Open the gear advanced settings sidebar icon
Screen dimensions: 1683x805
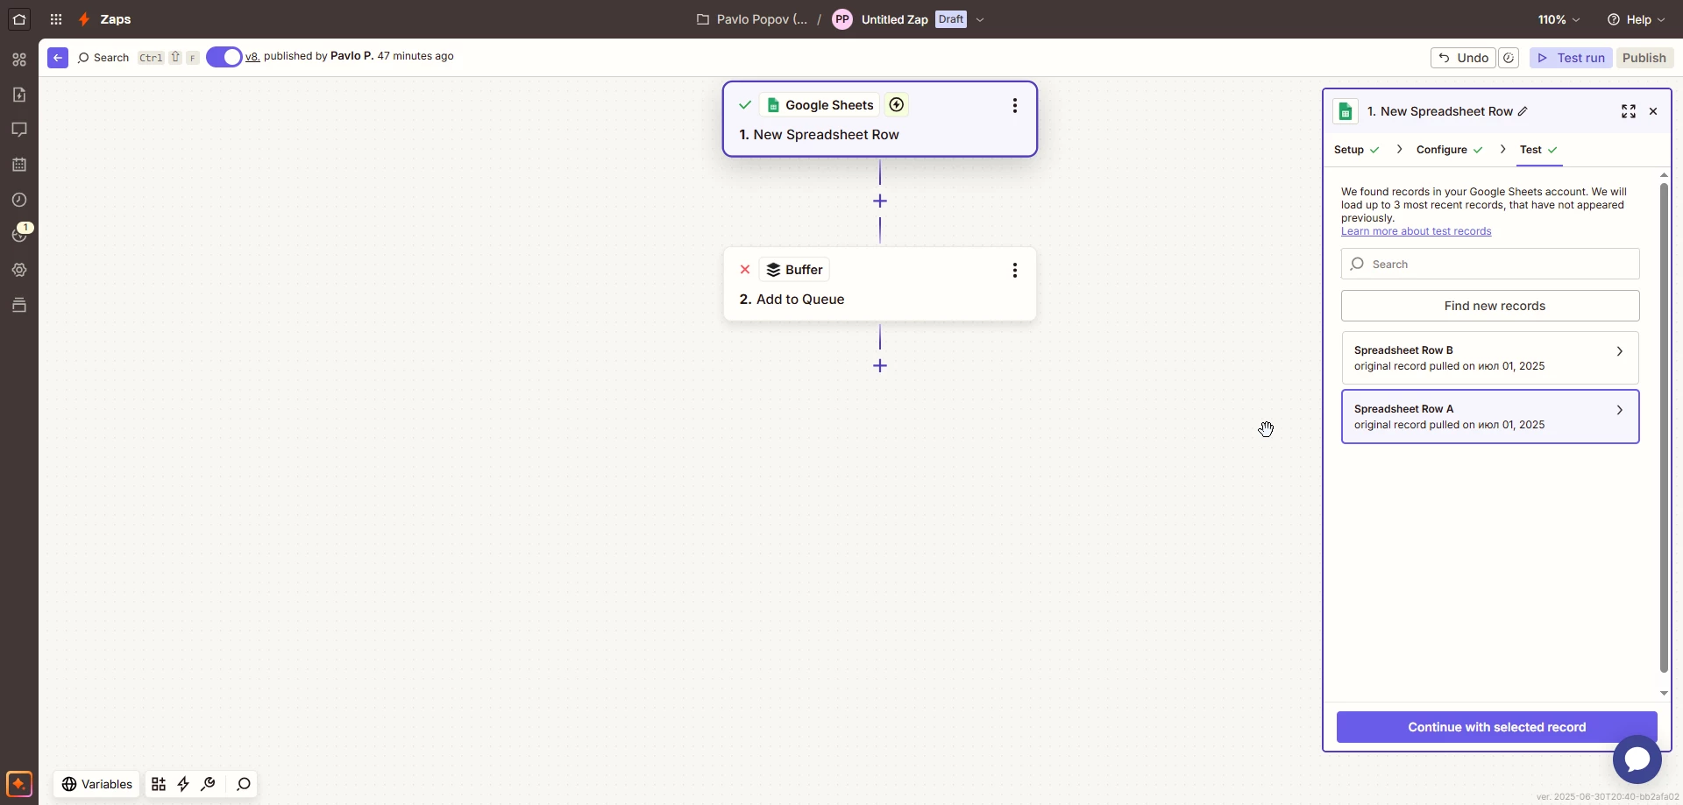(x=19, y=270)
